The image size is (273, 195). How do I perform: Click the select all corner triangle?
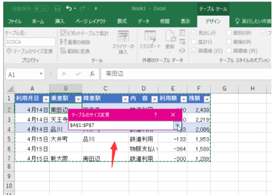(10, 89)
